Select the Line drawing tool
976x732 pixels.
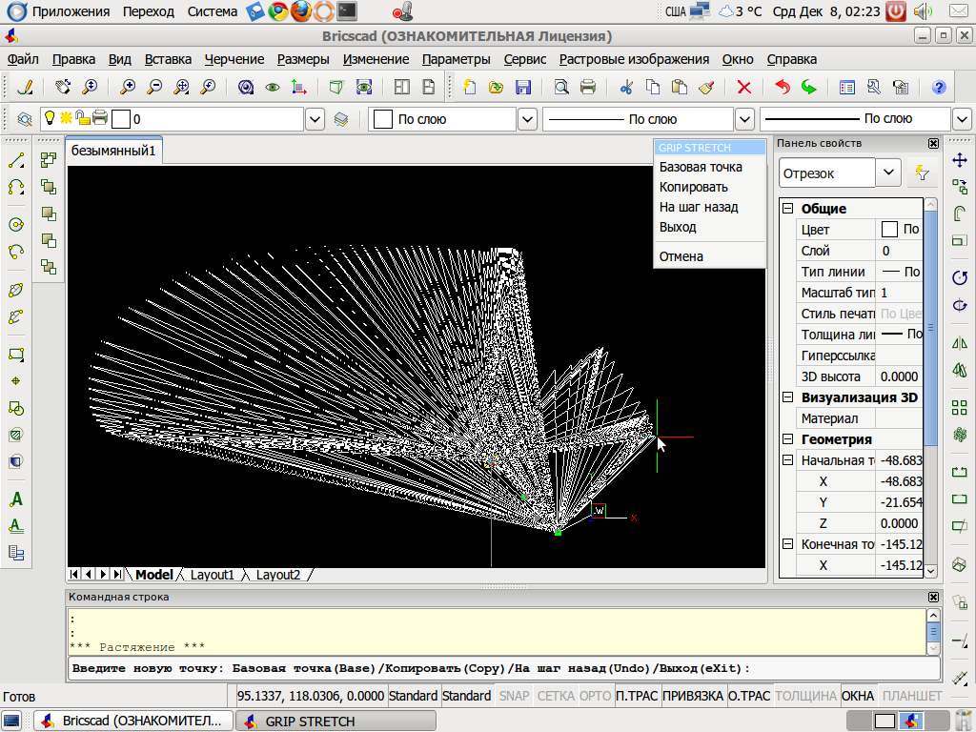click(16, 161)
